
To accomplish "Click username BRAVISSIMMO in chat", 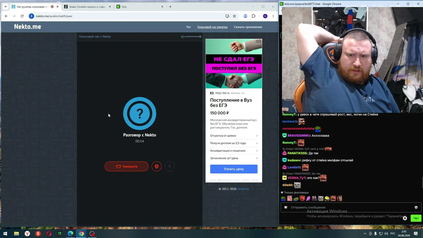I will tap(299, 136).
